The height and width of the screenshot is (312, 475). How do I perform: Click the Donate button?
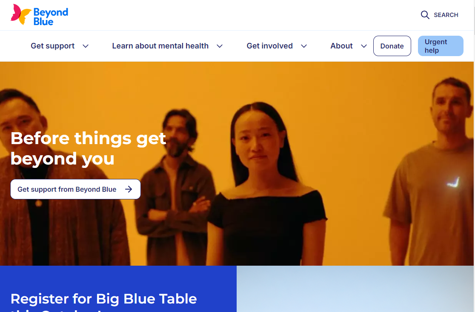(392, 46)
